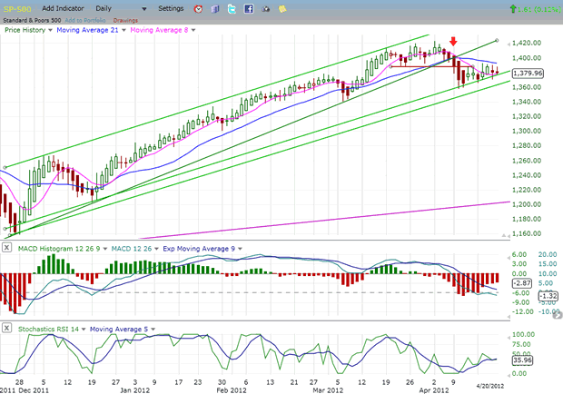Open the Settings menu
Image resolution: width=563 pixels, height=394 pixels.
tap(170, 8)
